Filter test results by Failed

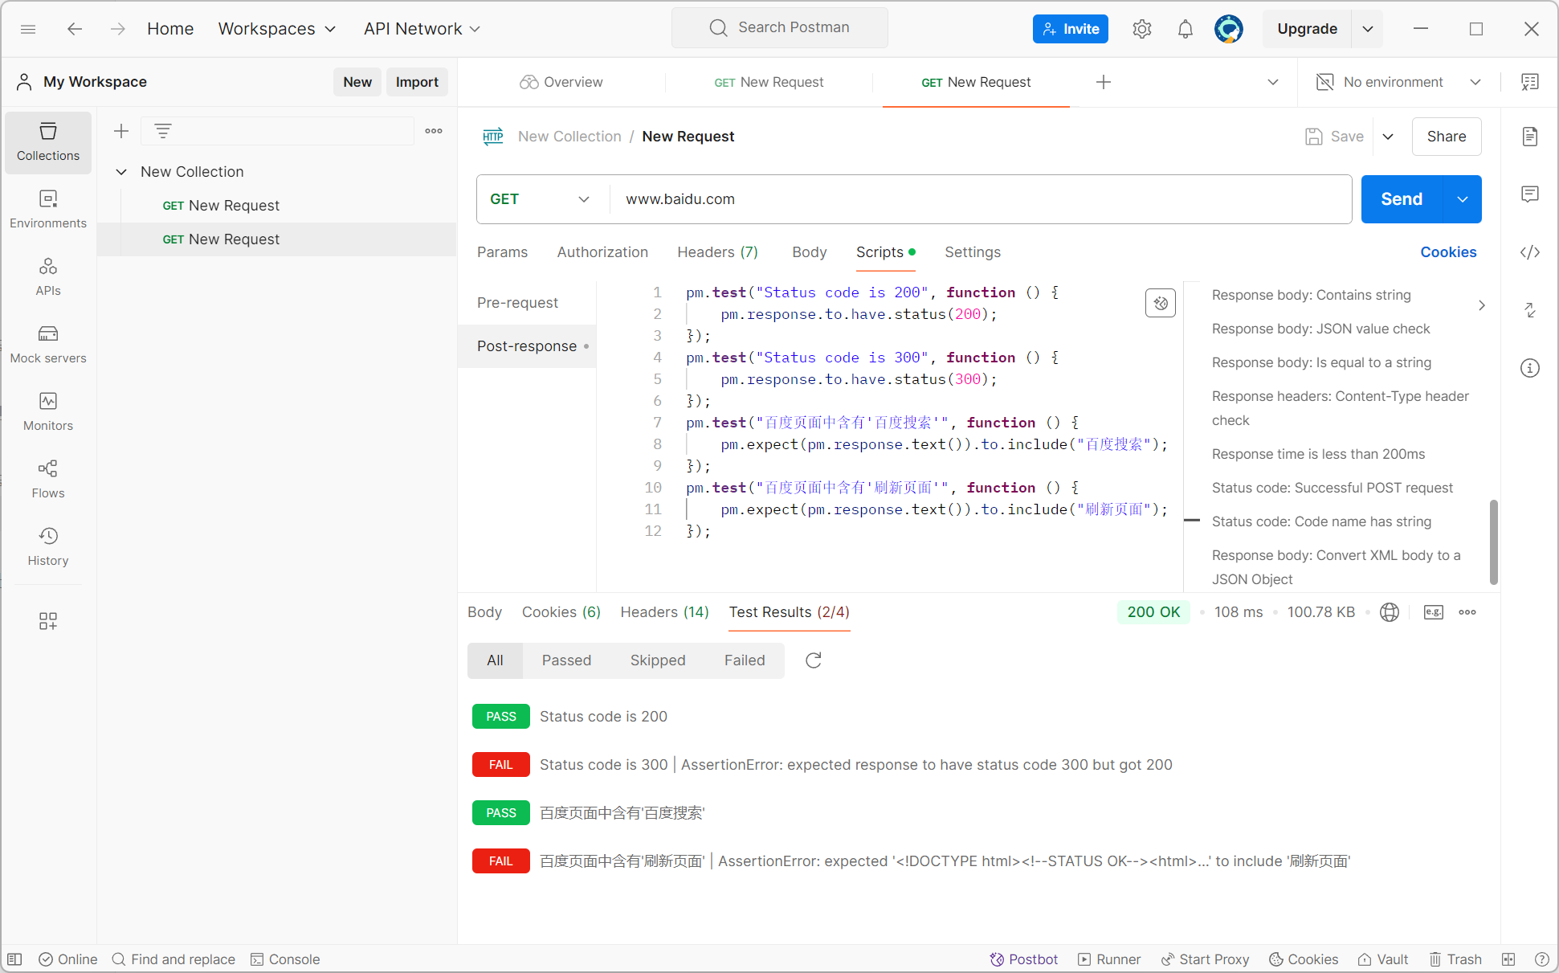pyautogui.click(x=745, y=660)
